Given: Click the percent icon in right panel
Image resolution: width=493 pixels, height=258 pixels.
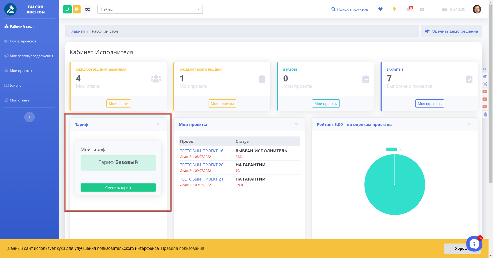Looking at the screenshot, I should 485,84.
